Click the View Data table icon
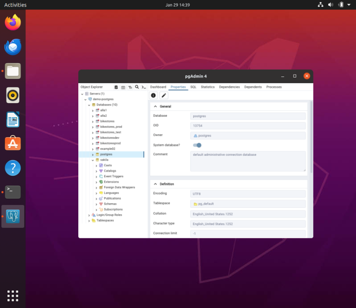 point(123,87)
